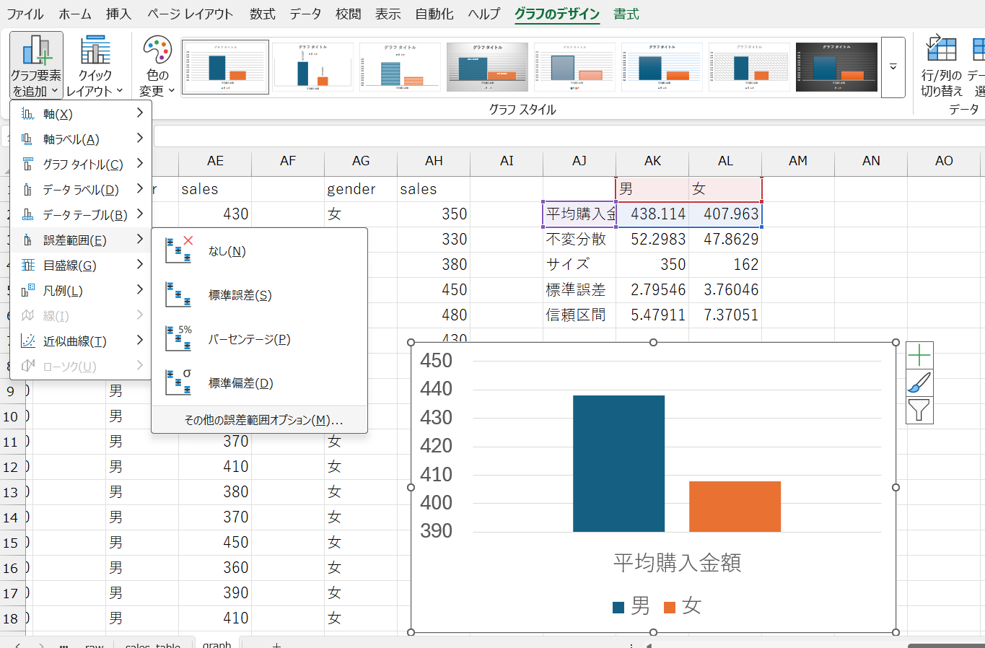The width and height of the screenshot is (985, 648).
Task: Switch to the Format (書式) ribbon tab
Action: point(626,14)
